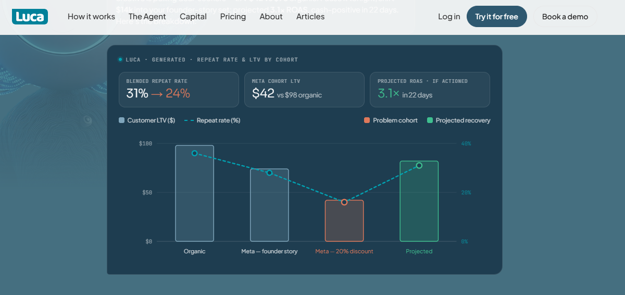625x295 pixels.
Task: Click the Try it for free button
Action: [x=497, y=17]
